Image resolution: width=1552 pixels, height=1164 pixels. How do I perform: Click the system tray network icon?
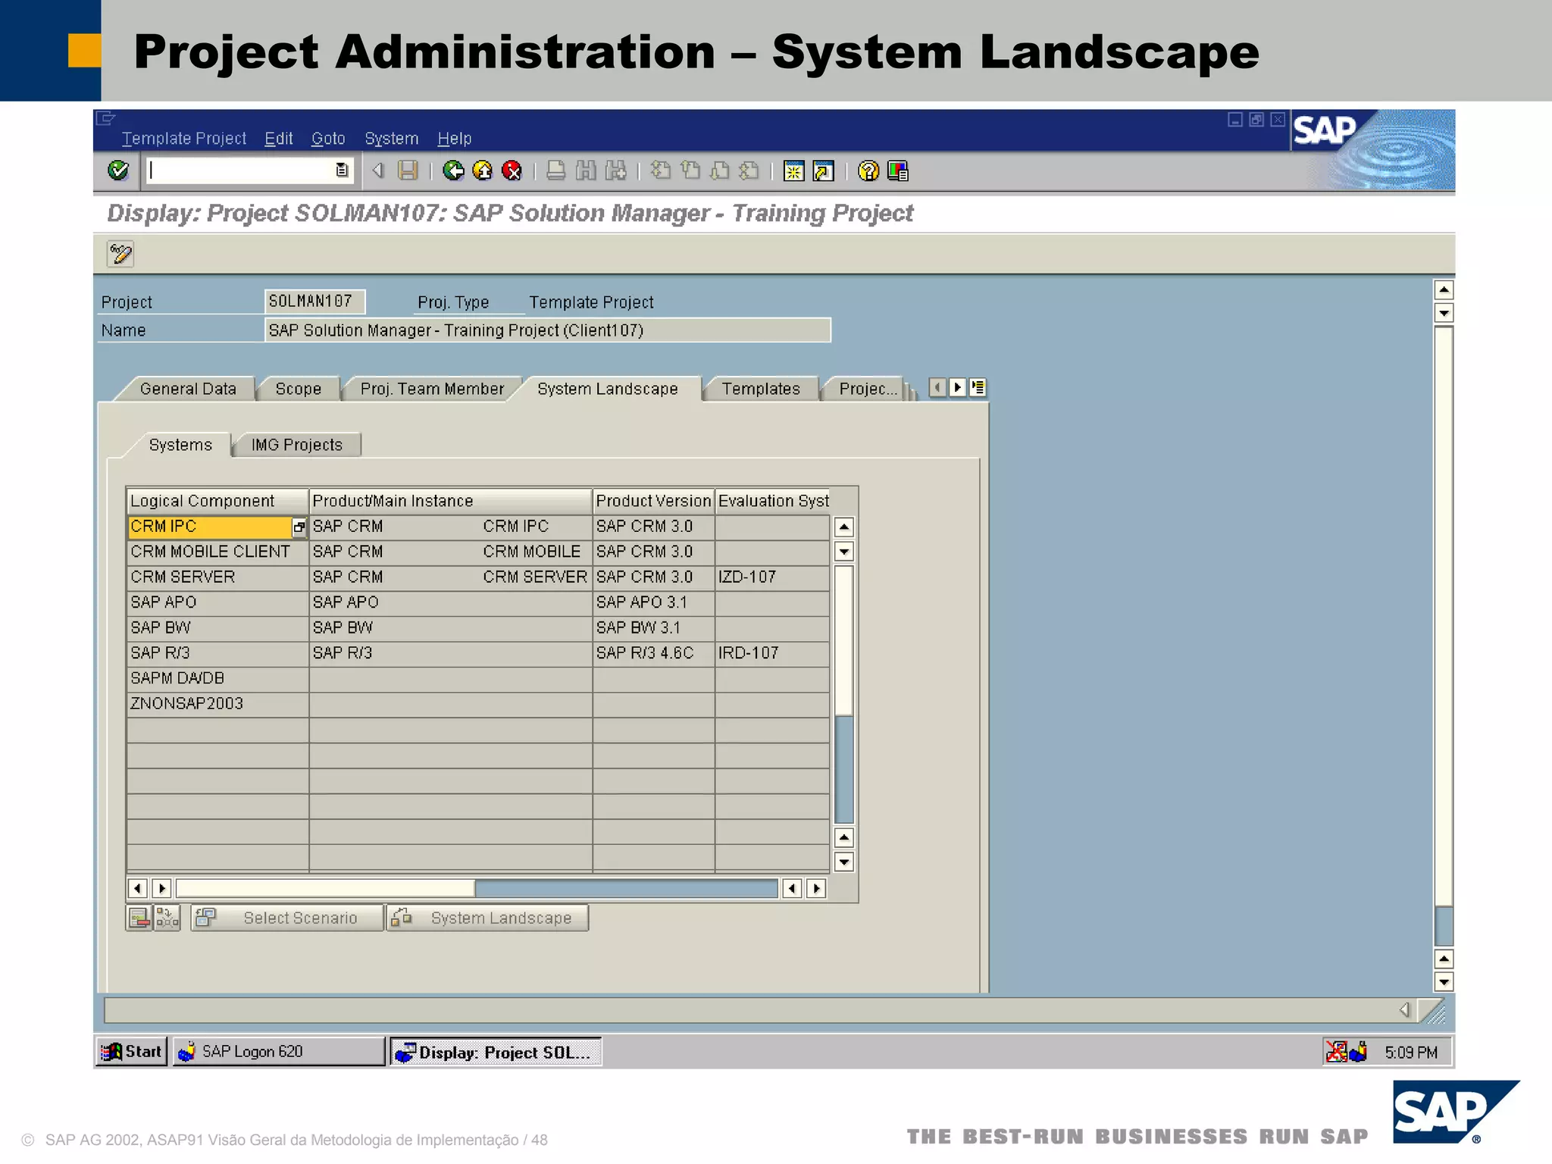[x=1336, y=1051]
